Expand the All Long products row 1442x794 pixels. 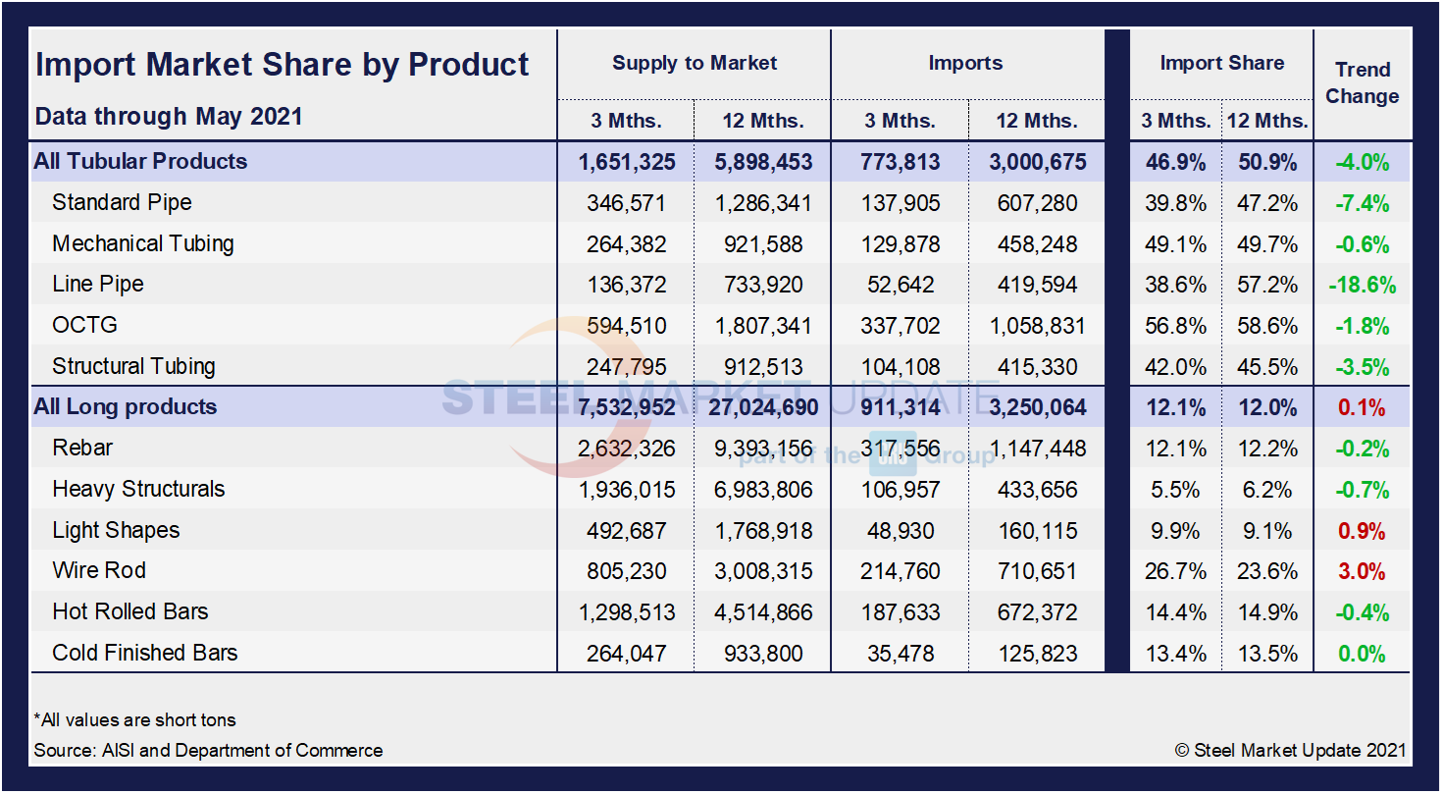click(125, 406)
